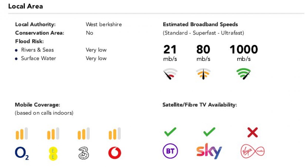Click the purple BT logo
The height and width of the screenshot is (167, 308).
[x=170, y=151]
